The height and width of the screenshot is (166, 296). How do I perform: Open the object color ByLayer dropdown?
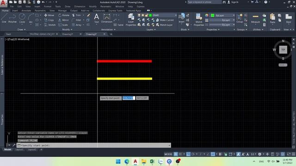tap(223, 15)
